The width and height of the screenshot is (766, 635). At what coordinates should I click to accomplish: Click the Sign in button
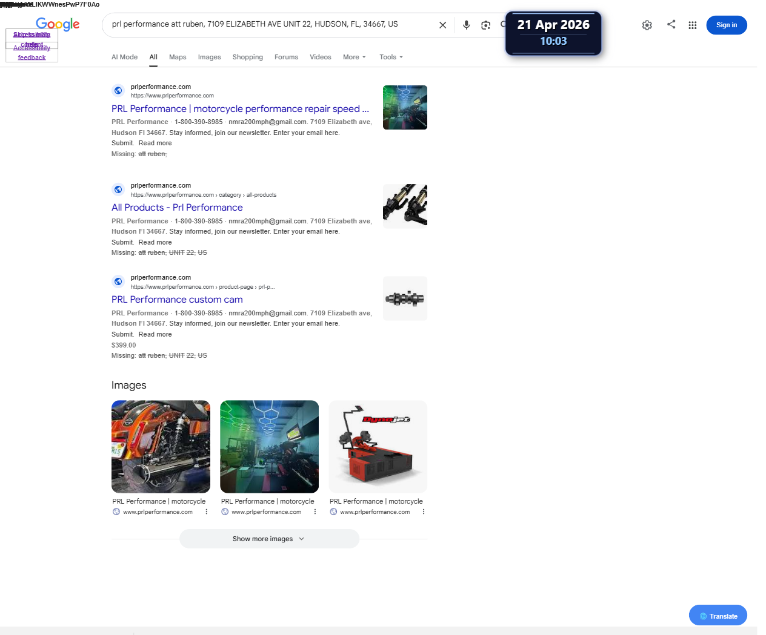[727, 25]
